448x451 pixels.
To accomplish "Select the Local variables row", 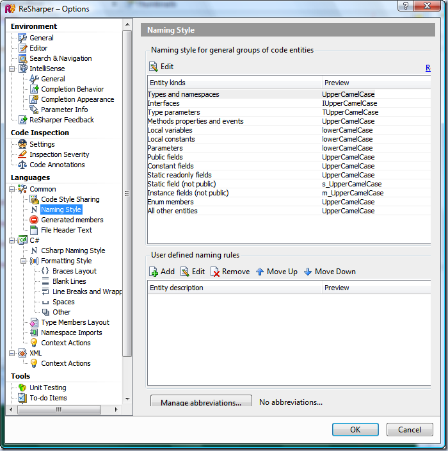I will point(289,130).
